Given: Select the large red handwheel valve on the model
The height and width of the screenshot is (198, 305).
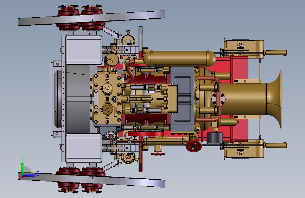Looking at the screenshot, I should pyautogui.click(x=194, y=146).
